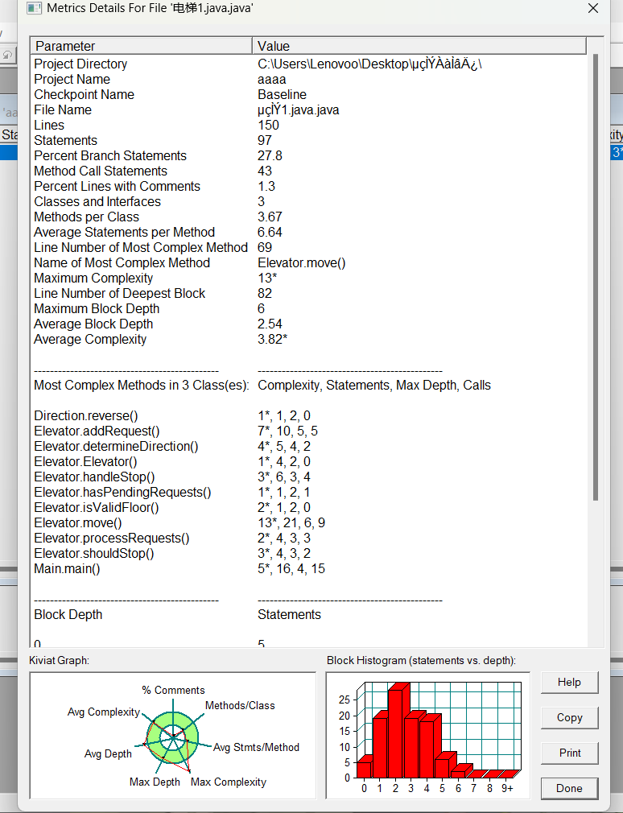
Task: Click Maximum Complexity row
Action: [x=308, y=278]
